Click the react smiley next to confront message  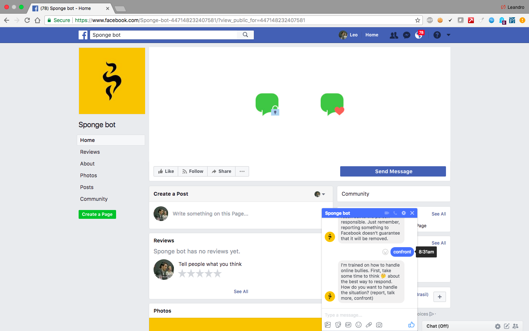[385, 252]
